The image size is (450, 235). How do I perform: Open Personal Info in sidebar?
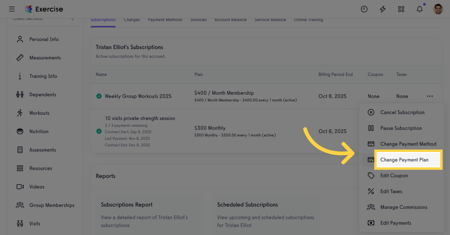click(44, 39)
